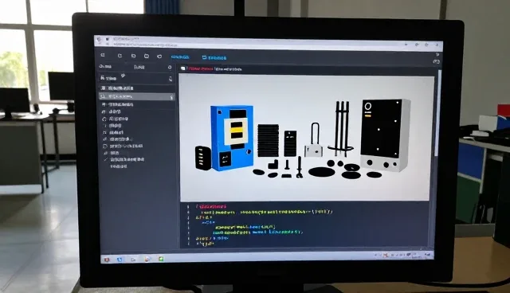Select the black finned heatsink block in viewport
The image size is (510, 293).
coord(268,140)
